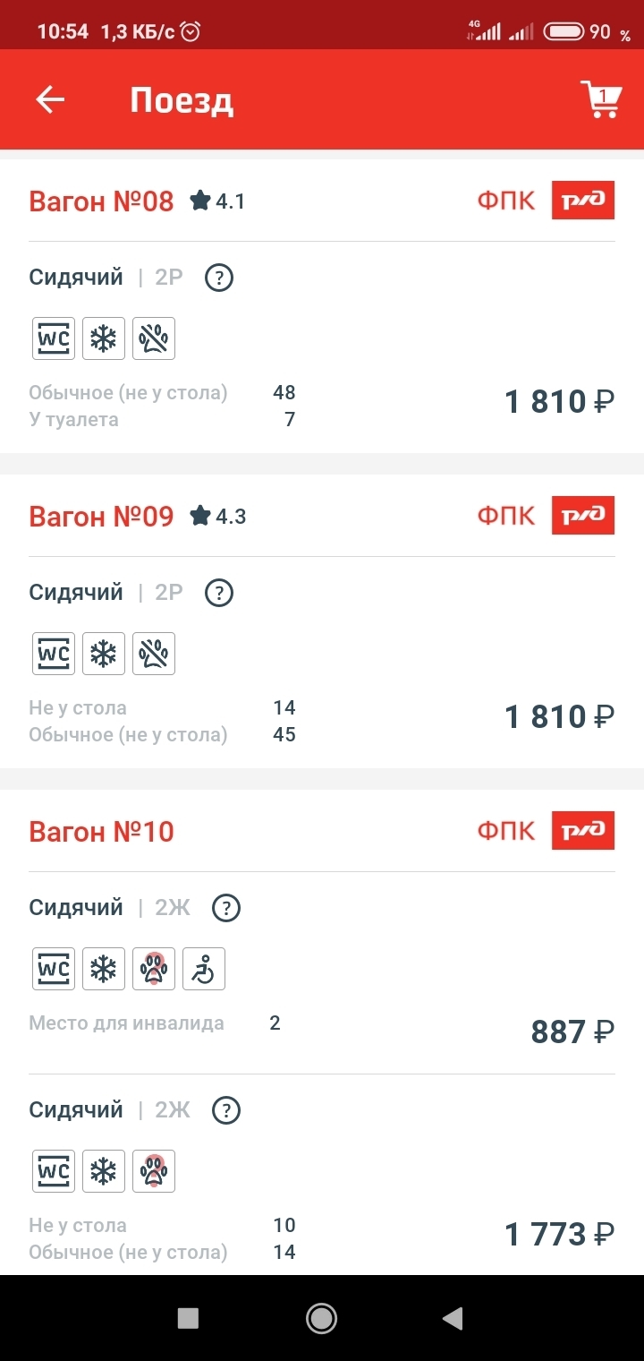Open the class 2Р help icon in Вагон №09
Screen dimensions: 644x1361
219,593
